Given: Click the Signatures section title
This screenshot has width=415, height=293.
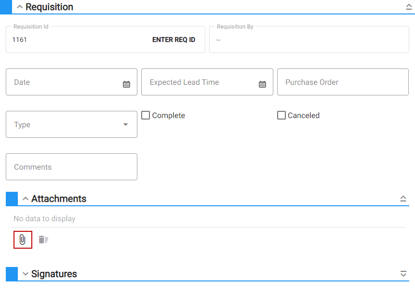Looking at the screenshot, I should coord(54,274).
